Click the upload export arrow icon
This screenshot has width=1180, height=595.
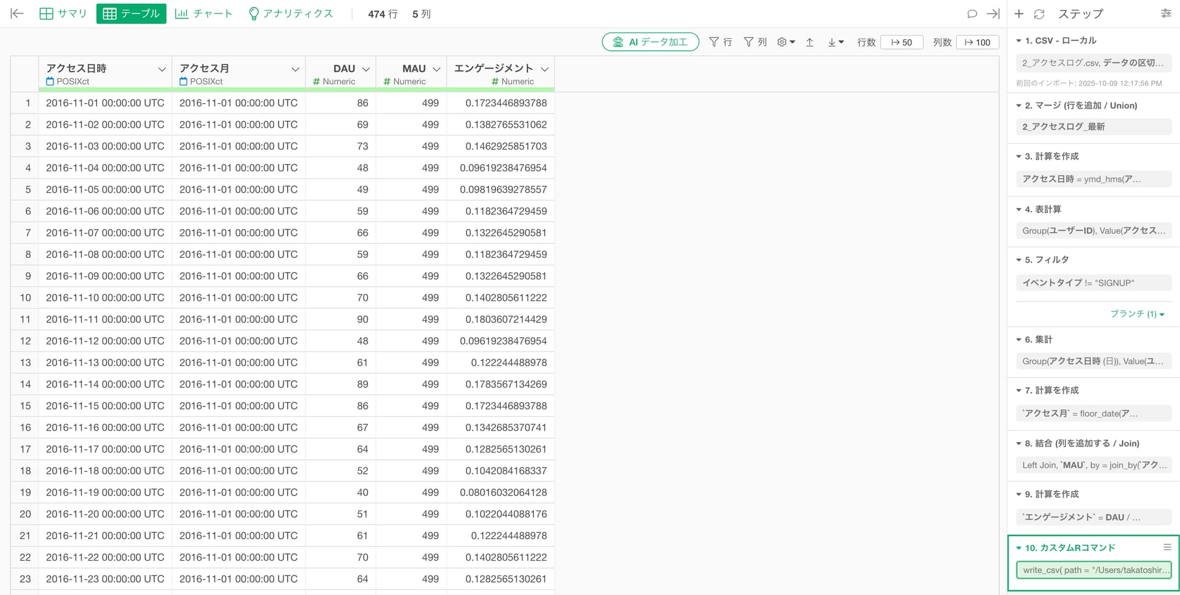(x=810, y=42)
